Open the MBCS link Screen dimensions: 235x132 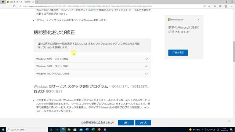92,10
